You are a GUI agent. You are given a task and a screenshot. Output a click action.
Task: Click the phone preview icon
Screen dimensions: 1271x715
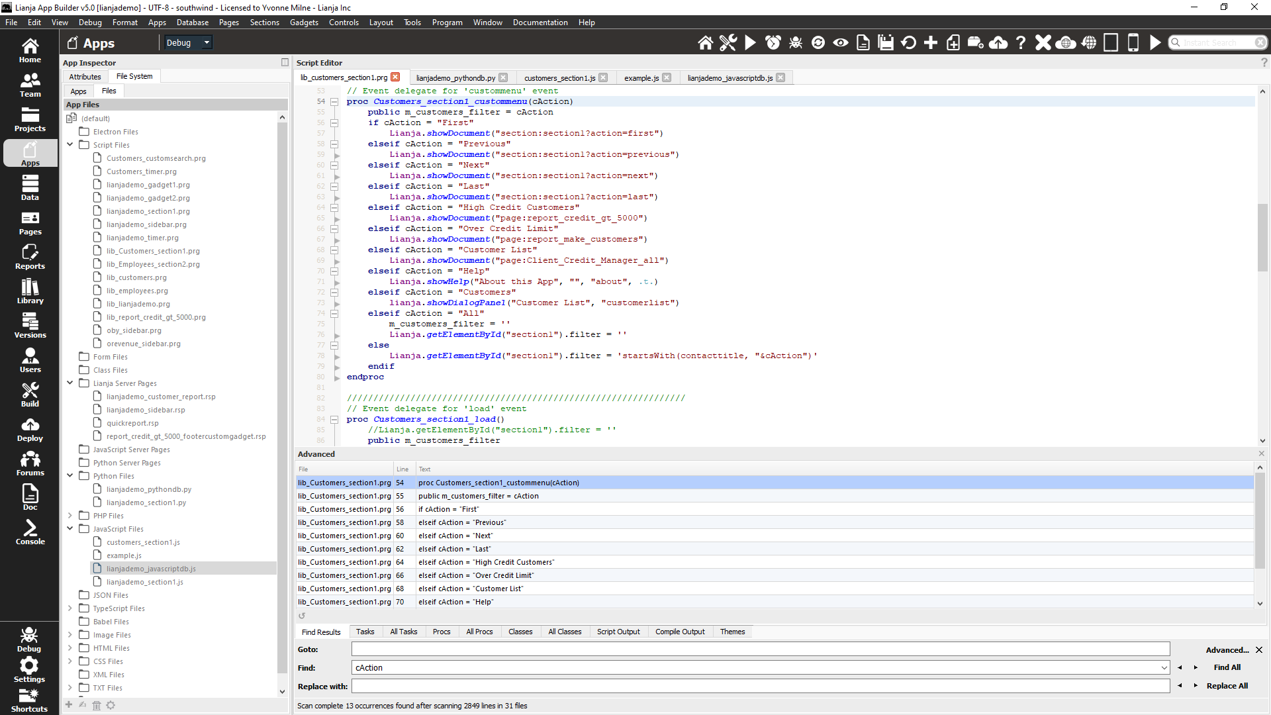coord(1133,43)
